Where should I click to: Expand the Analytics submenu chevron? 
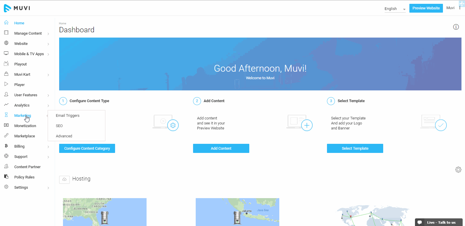click(x=48, y=106)
